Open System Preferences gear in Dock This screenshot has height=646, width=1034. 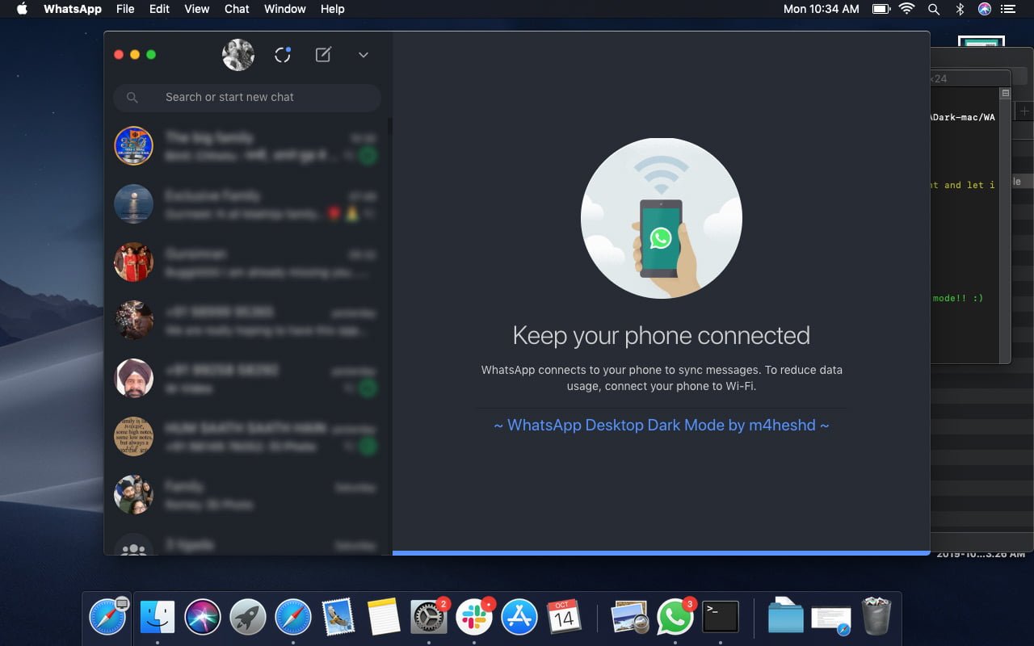pos(429,619)
